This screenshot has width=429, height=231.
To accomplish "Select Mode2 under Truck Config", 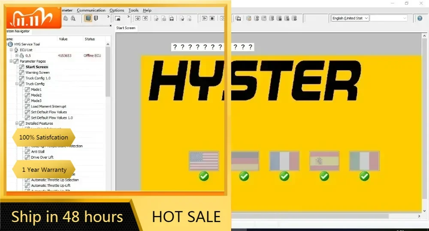I will tap(36, 95).
